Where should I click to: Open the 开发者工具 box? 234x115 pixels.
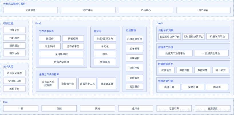[x=107, y=84]
